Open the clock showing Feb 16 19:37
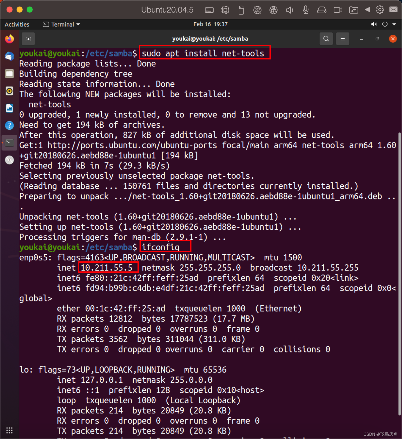Screen dimensions: 402x439 210,24
